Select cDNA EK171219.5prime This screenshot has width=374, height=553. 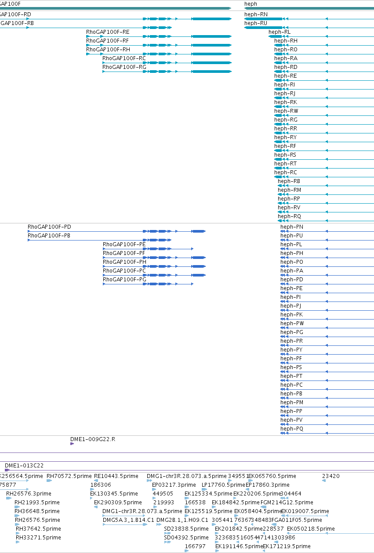pos(287,546)
